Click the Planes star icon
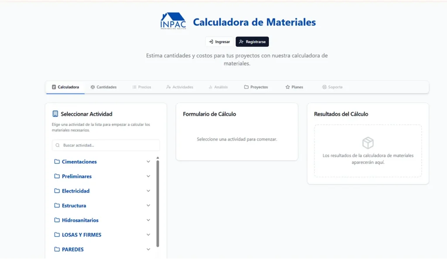 tap(287, 87)
